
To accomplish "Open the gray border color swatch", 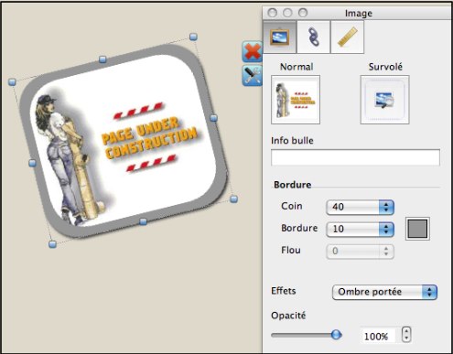I will [x=417, y=229].
